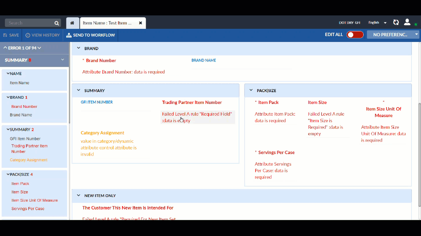Image resolution: width=421 pixels, height=236 pixels.
Task: Click the Item Pack field label
Action: (x=268, y=102)
